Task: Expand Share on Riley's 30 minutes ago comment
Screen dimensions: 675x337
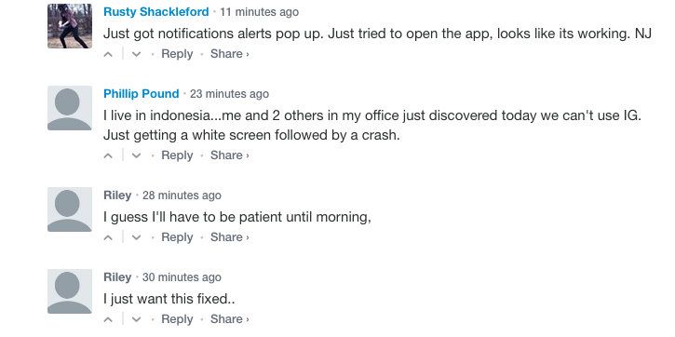Action: coord(229,319)
